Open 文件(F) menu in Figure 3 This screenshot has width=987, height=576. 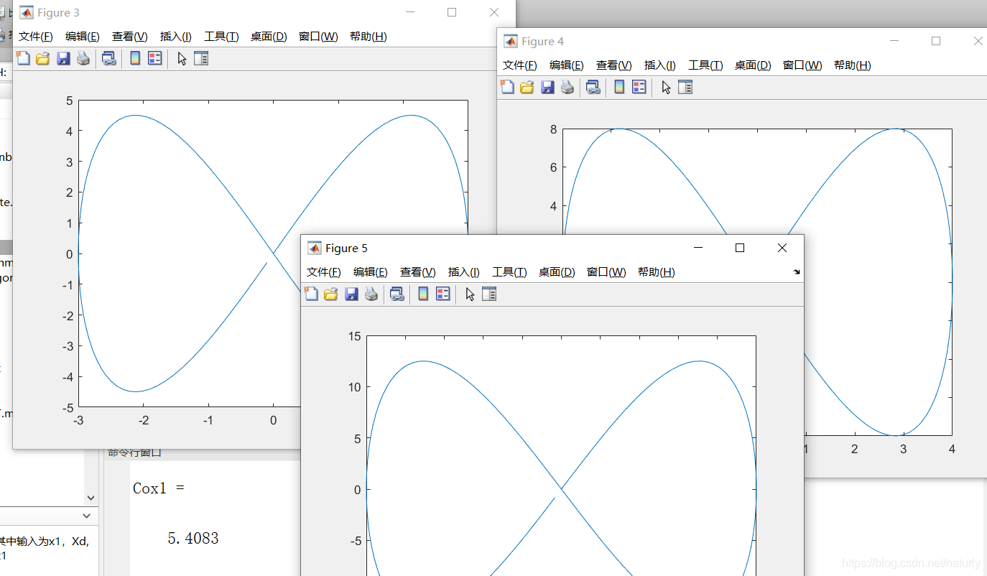tap(36, 37)
